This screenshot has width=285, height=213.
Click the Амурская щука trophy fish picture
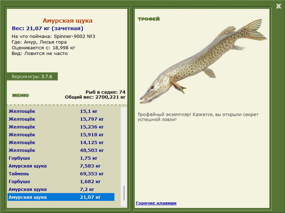point(203,61)
